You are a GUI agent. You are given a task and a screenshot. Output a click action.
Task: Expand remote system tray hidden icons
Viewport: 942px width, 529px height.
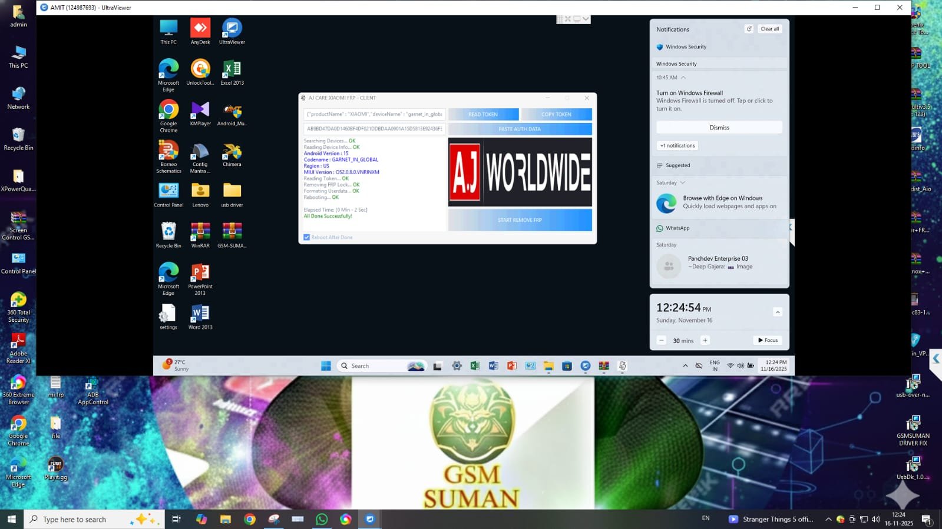tap(685, 366)
